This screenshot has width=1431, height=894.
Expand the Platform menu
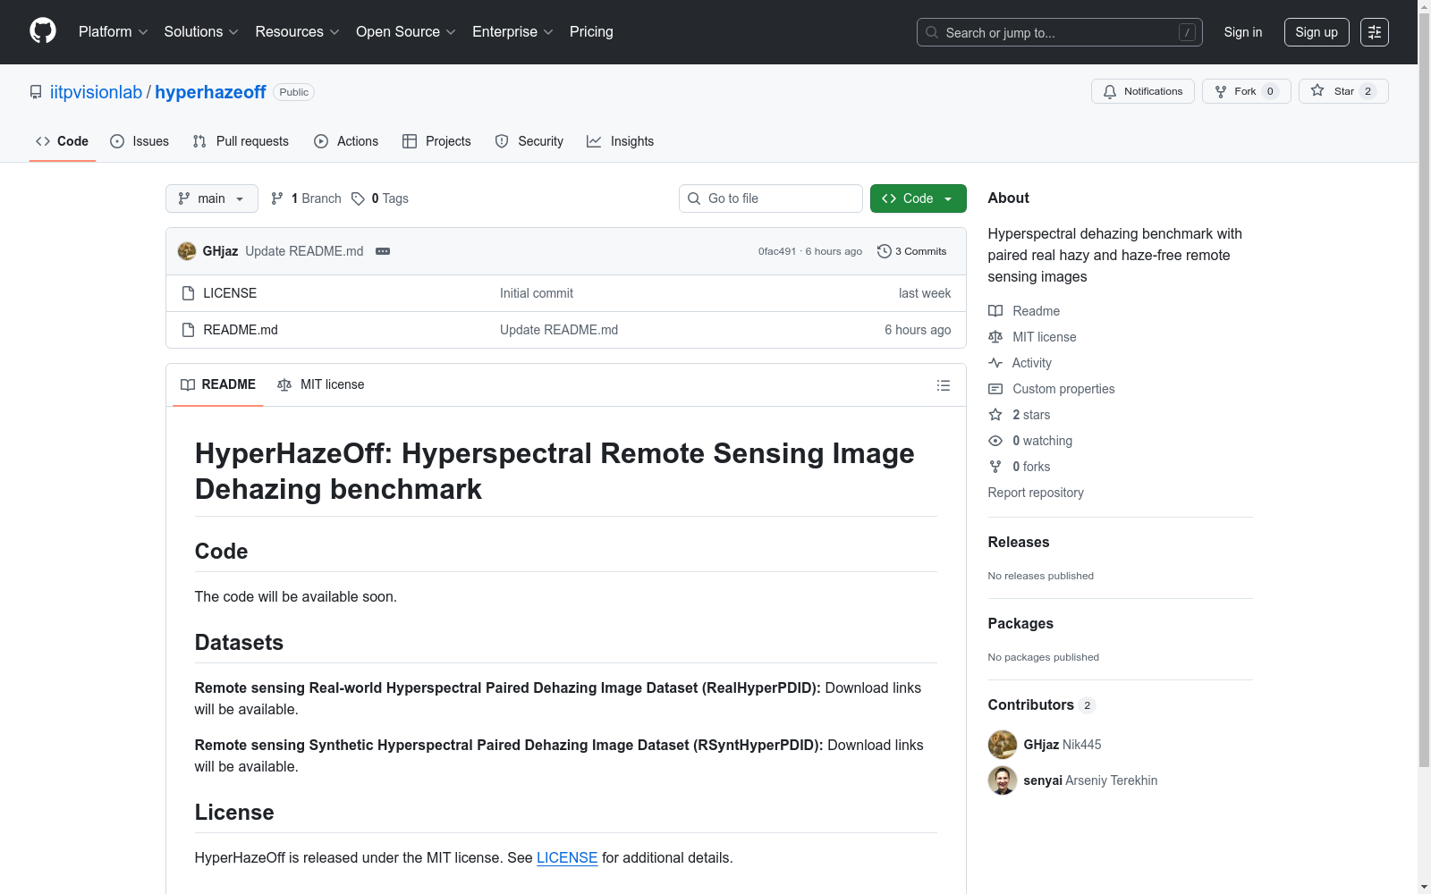(114, 31)
